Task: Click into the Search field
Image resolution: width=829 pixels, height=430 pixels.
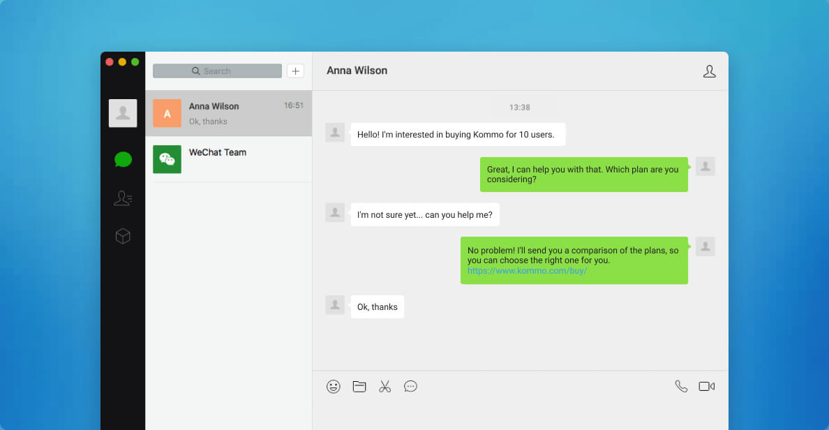Action: (217, 71)
